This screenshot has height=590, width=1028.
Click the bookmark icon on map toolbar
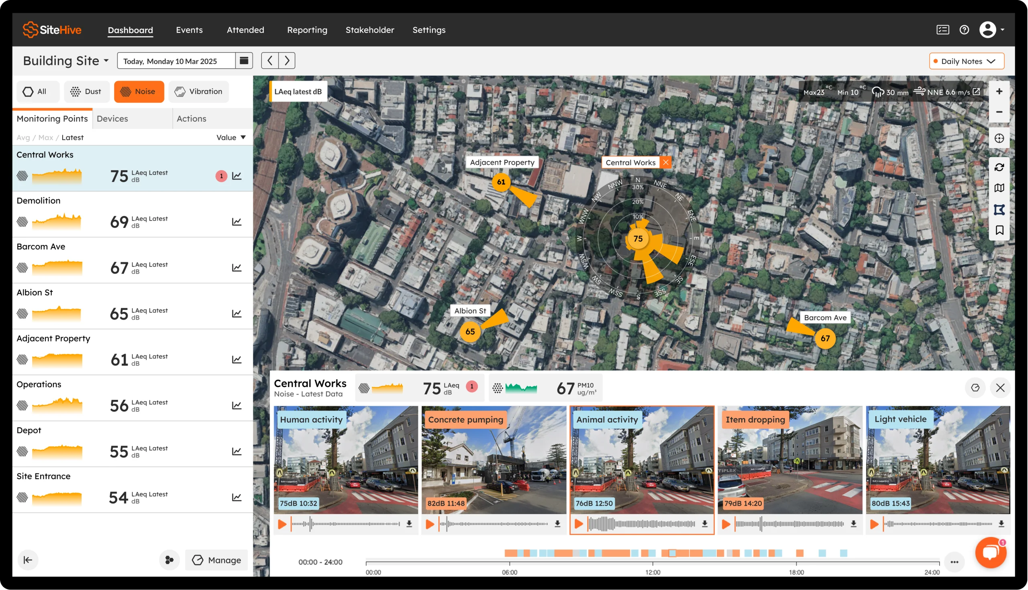(999, 230)
